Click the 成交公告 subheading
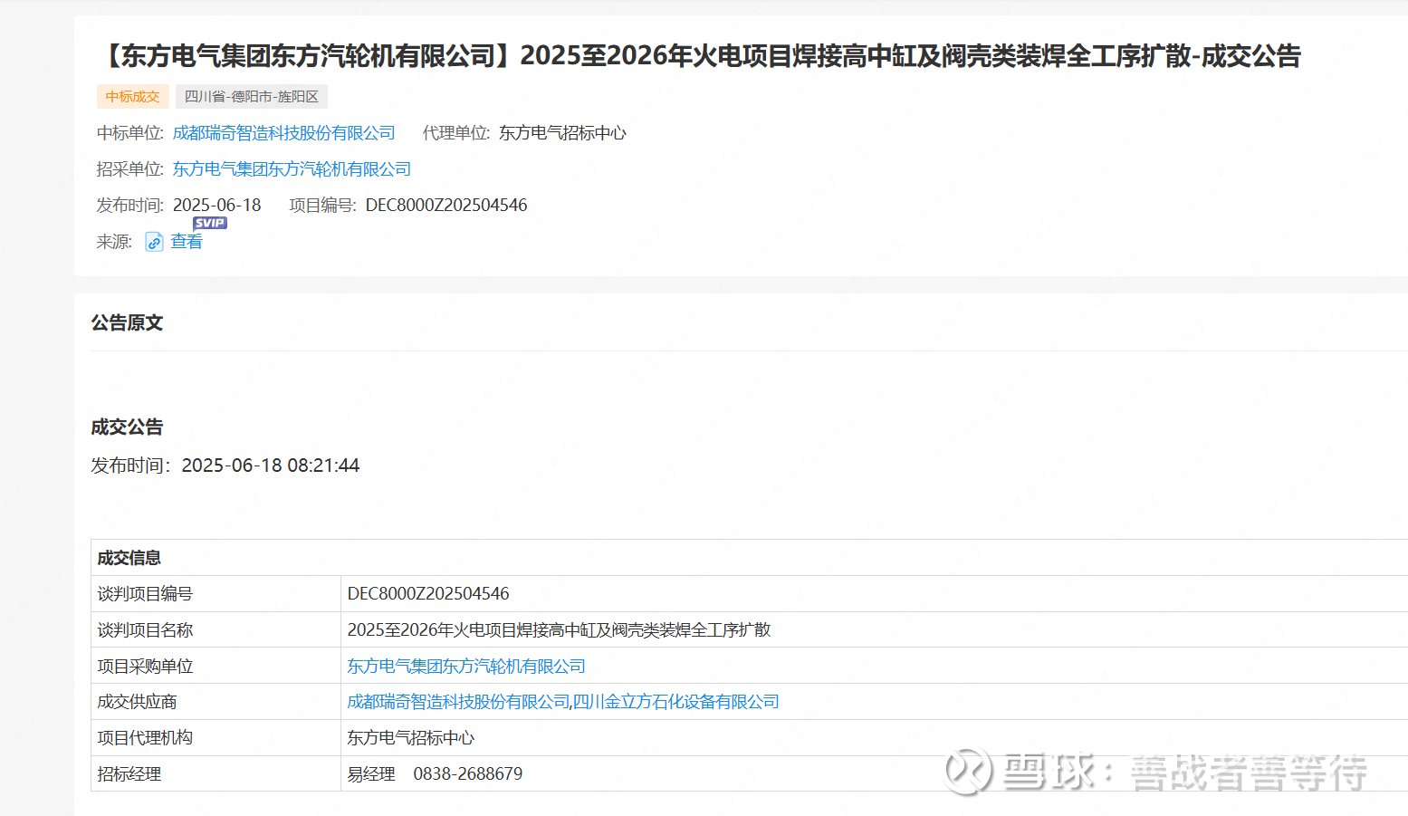Image resolution: width=1408 pixels, height=816 pixels. pos(127,427)
